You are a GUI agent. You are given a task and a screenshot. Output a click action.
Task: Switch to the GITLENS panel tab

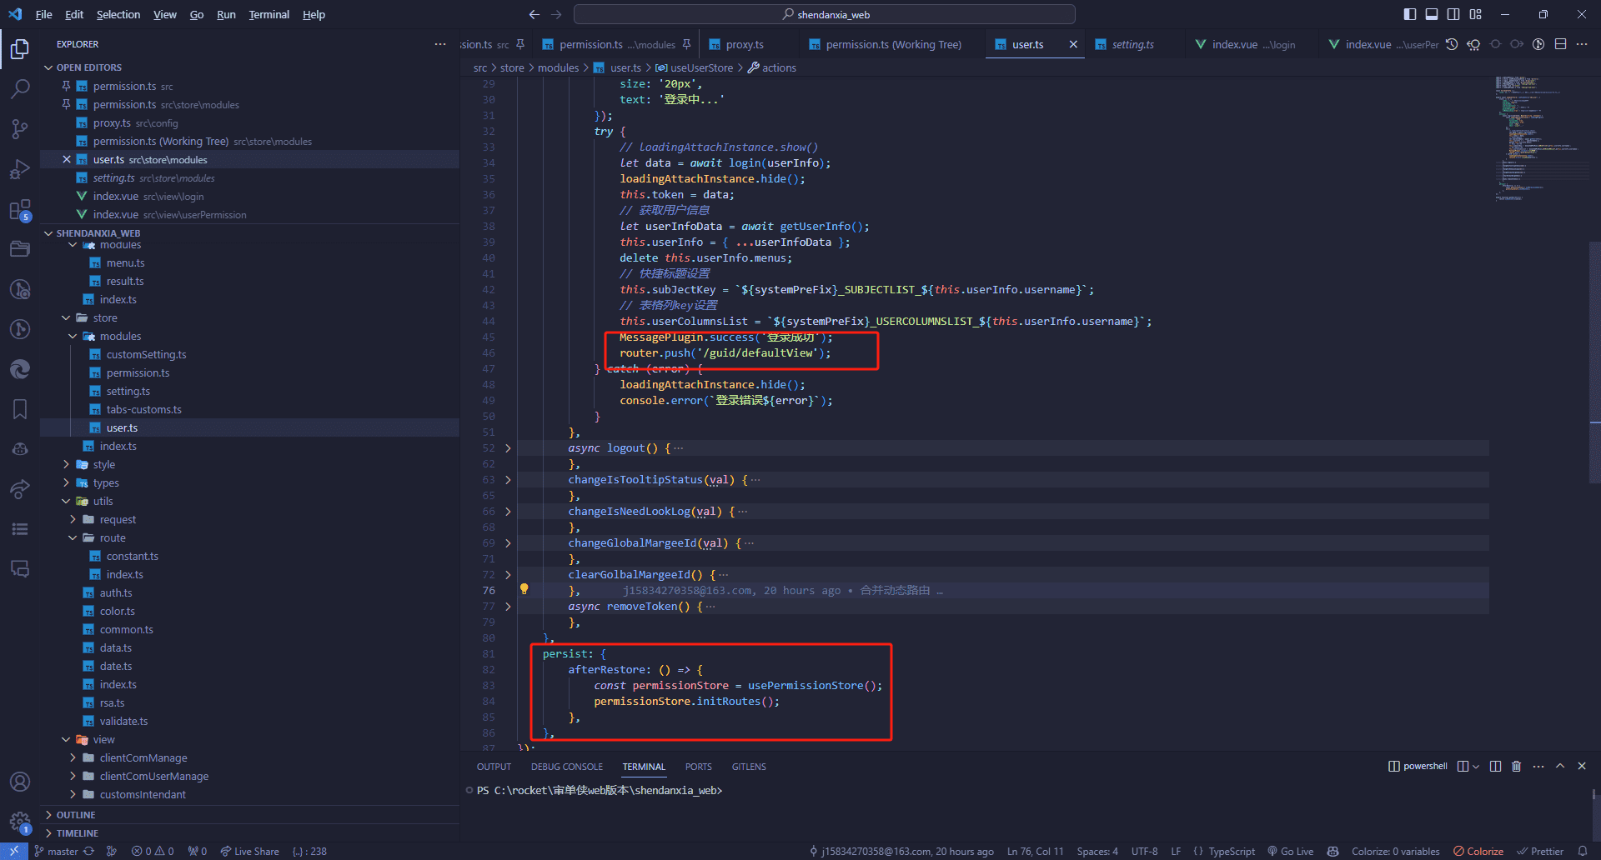coord(749,766)
